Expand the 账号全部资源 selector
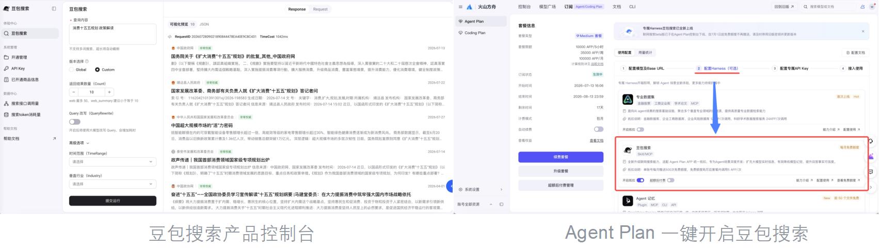 coord(490,204)
